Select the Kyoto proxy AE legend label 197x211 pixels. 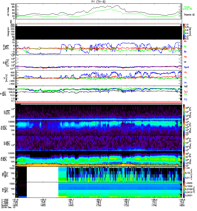click(188, 8)
